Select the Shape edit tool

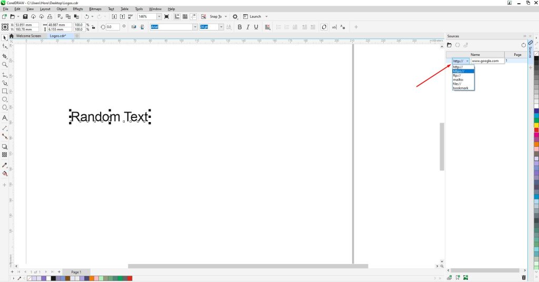(x=4, y=46)
